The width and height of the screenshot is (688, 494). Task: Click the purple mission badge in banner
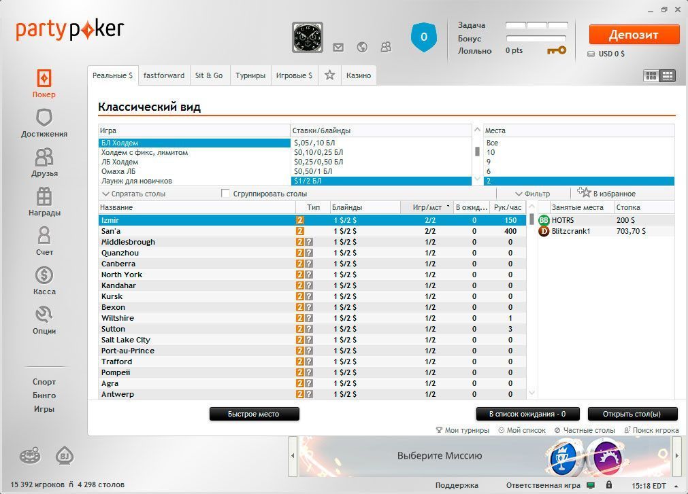coord(607,457)
